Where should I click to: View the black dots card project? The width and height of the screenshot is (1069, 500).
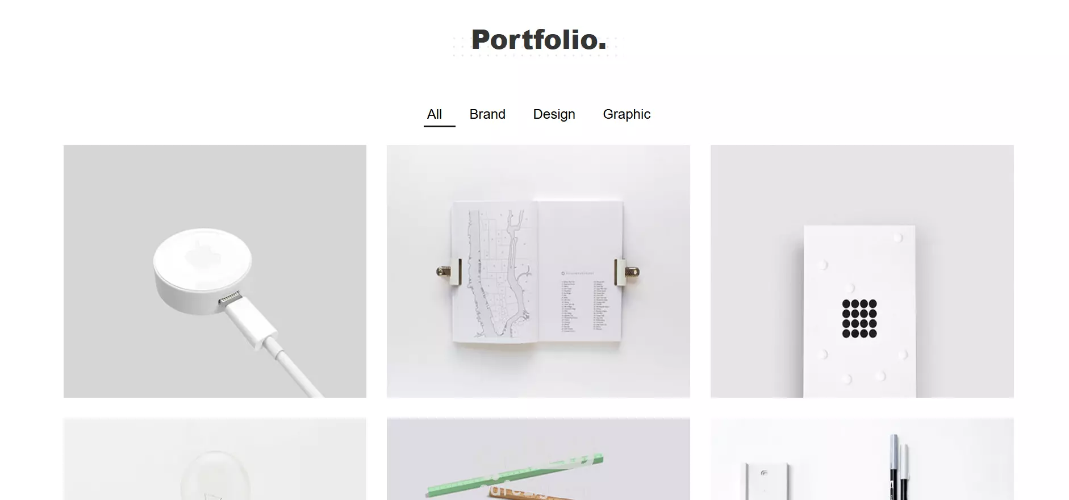[x=862, y=271]
